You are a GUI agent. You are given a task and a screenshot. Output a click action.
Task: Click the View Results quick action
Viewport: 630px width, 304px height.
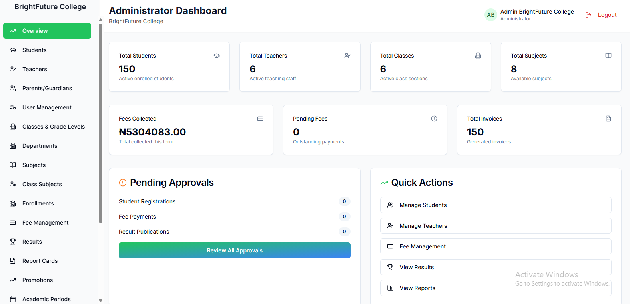[496, 267]
